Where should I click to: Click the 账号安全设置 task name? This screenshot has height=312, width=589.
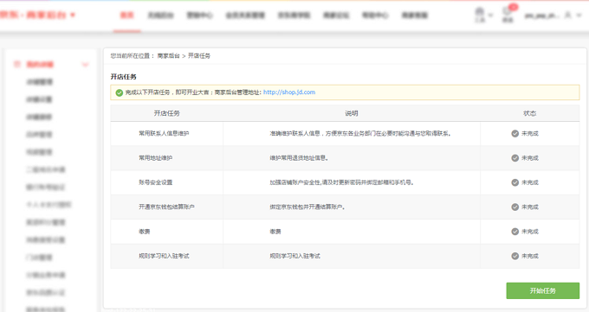click(156, 182)
